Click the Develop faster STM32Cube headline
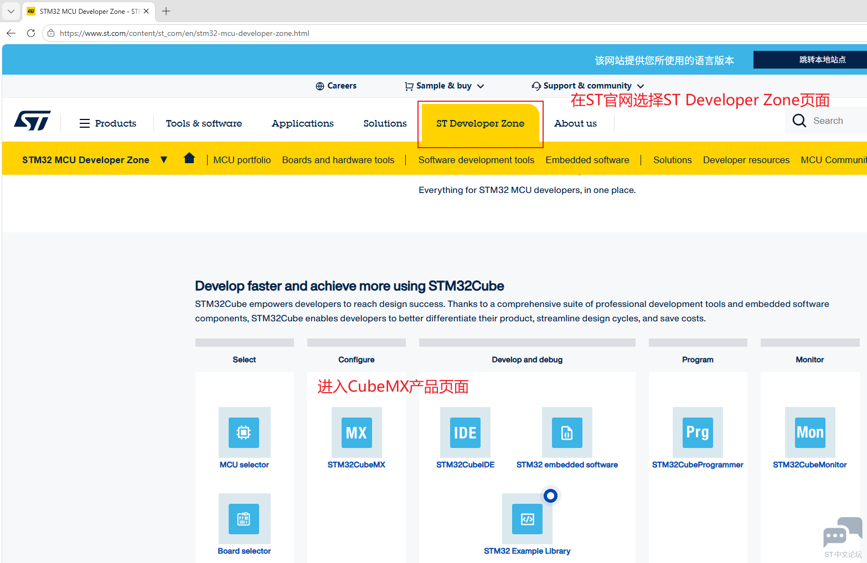 coord(349,286)
